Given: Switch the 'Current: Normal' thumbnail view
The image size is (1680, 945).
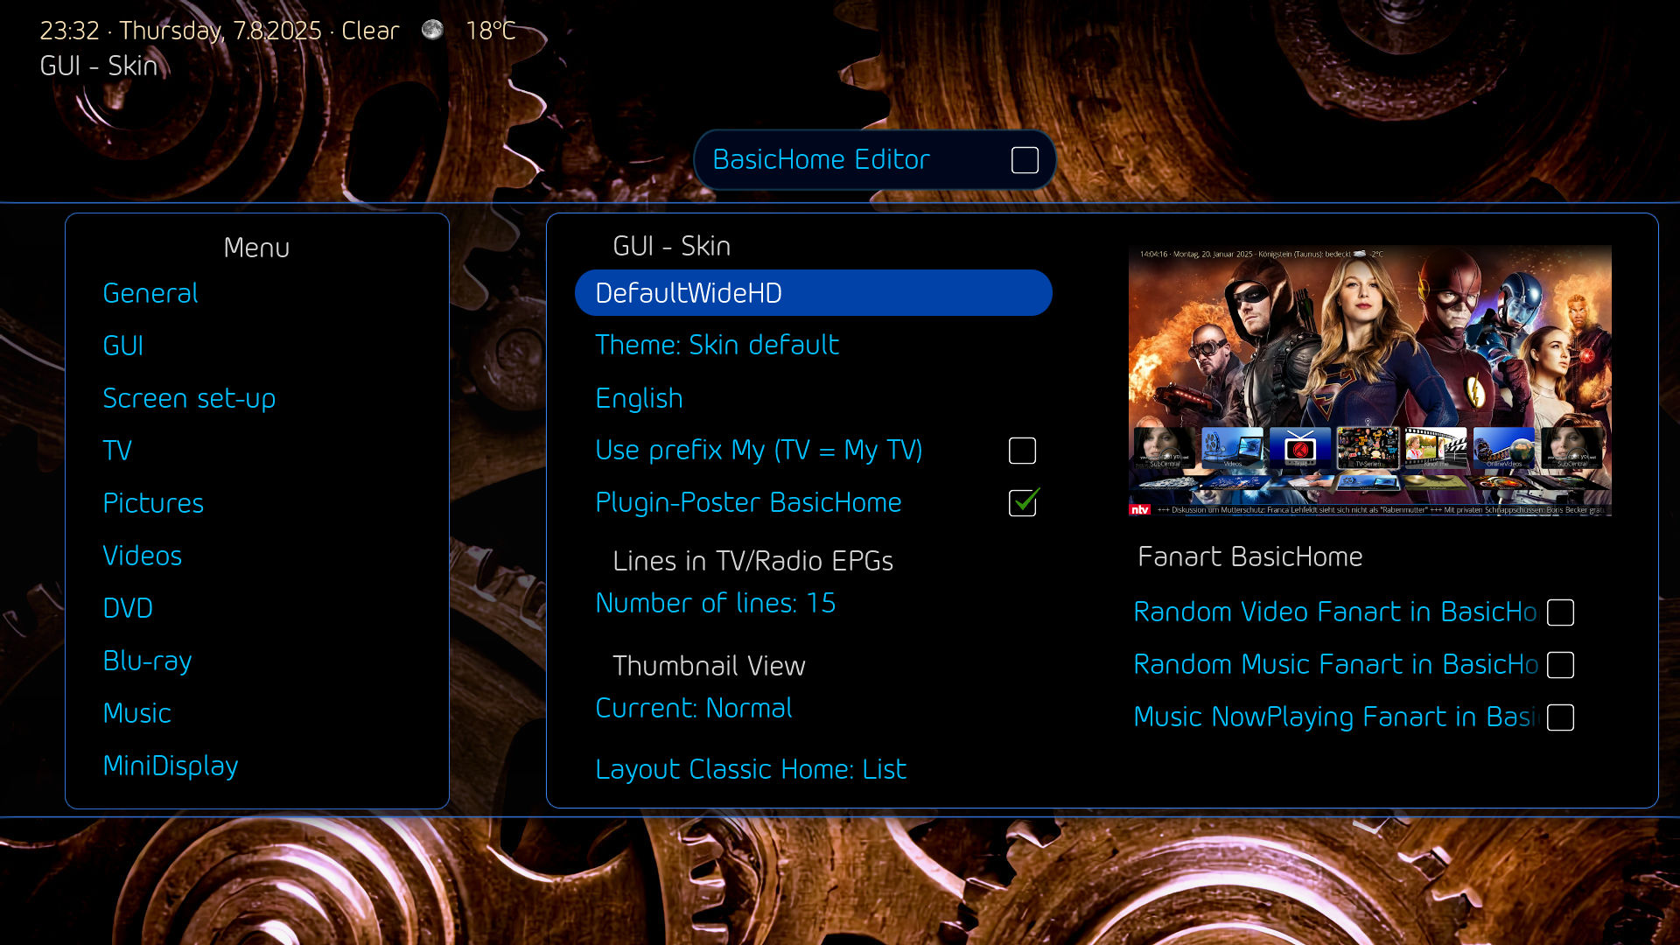Looking at the screenshot, I should (x=693, y=709).
